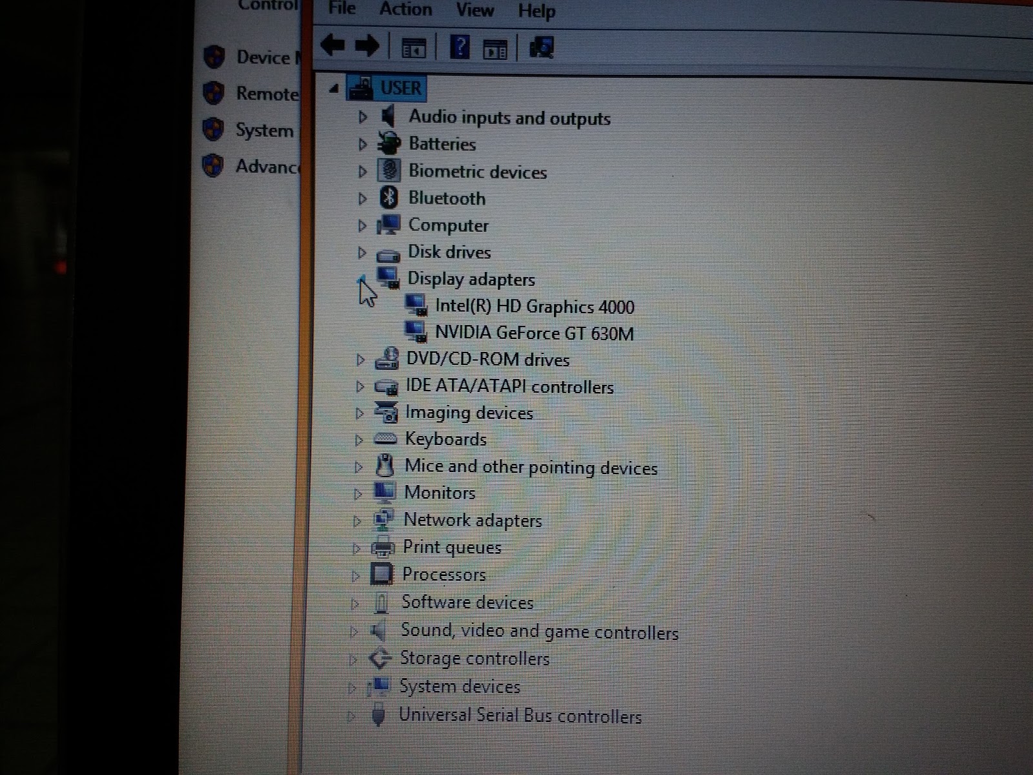Expand the Bluetooth category
1033x775 pixels.
[363, 199]
